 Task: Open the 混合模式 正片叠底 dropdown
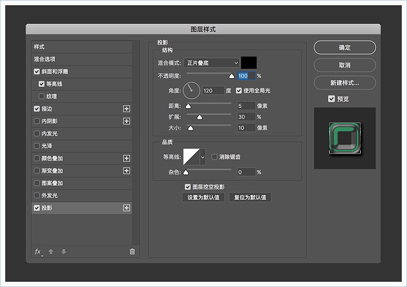[212, 63]
